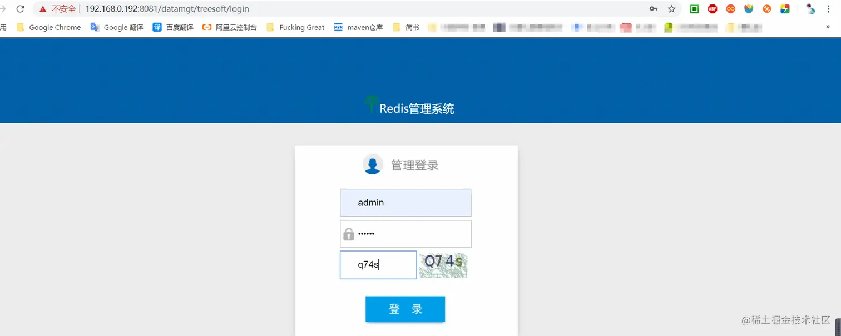841x336 pixels.
Task: Open the 简书 bookmark folder
Action: (x=406, y=27)
